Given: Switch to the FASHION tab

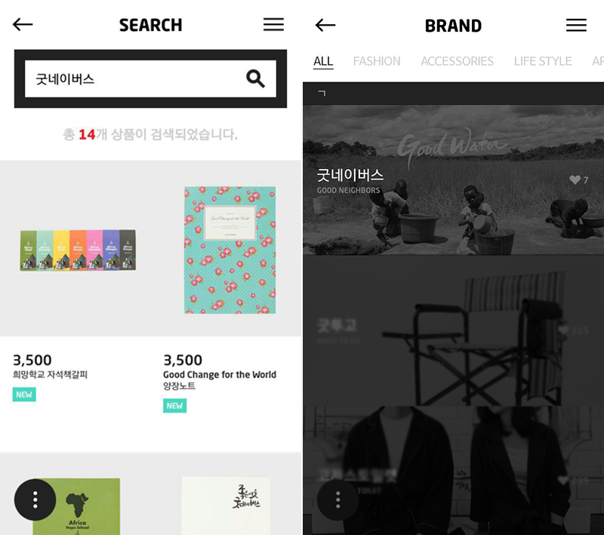Looking at the screenshot, I should [x=377, y=61].
